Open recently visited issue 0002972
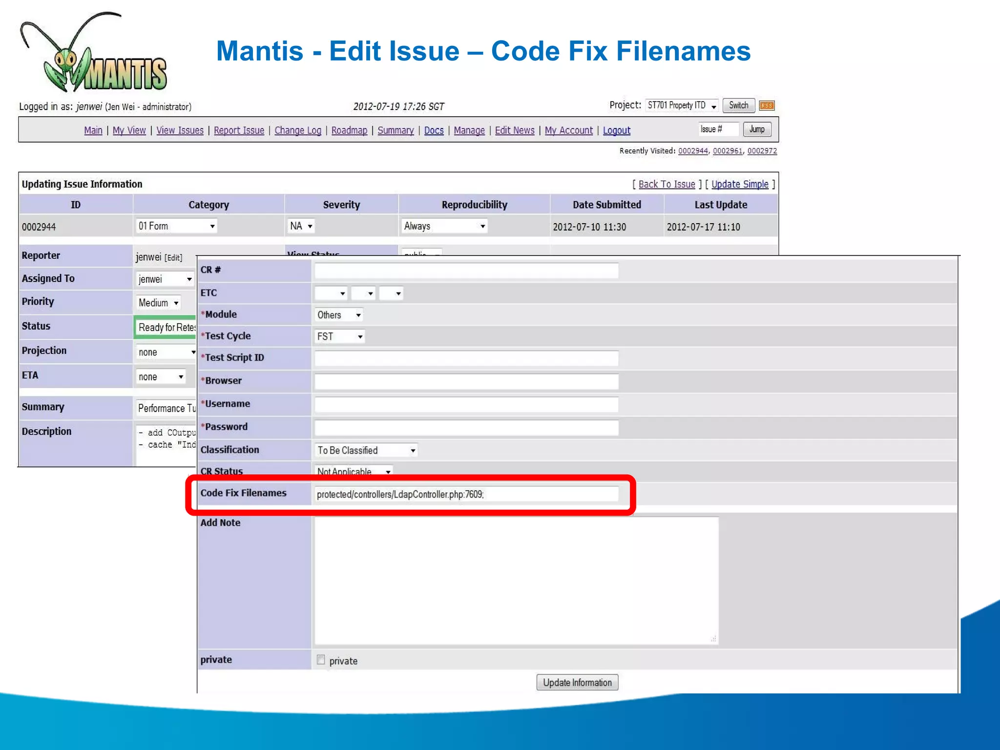 pos(762,151)
